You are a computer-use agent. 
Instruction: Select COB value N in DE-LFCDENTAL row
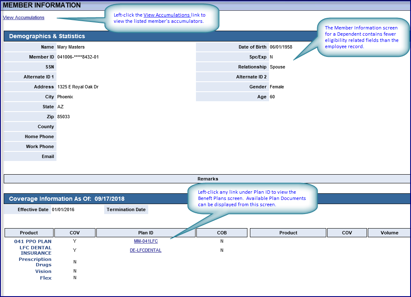[x=222, y=251]
